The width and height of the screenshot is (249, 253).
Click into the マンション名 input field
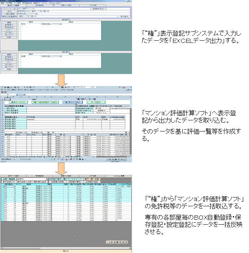pyautogui.click(x=54, y=9)
